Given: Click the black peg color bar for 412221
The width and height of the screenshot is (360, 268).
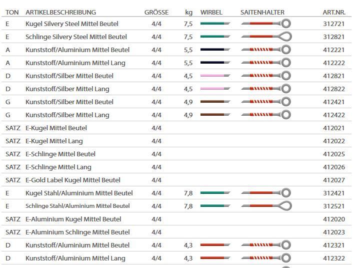Looking at the screenshot, I should (215, 50).
